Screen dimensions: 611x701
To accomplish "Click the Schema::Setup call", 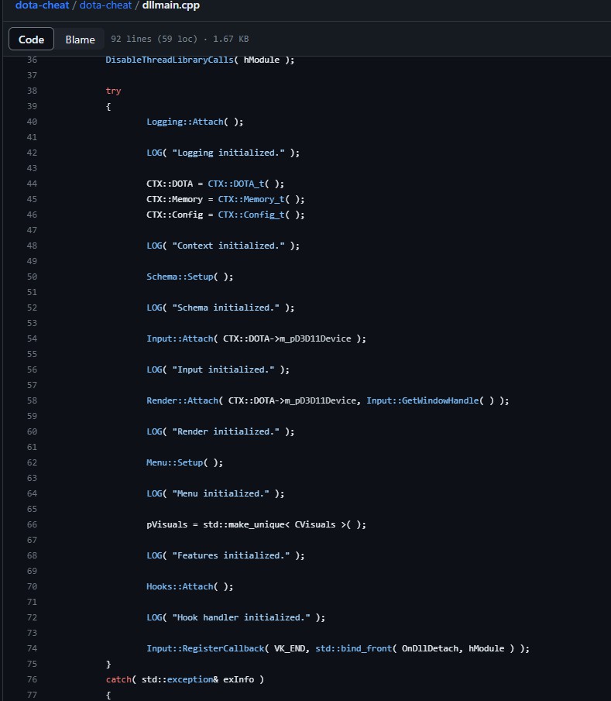I will coord(179,277).
